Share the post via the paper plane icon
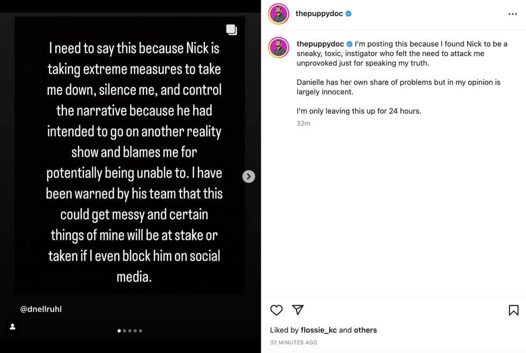 298,310
